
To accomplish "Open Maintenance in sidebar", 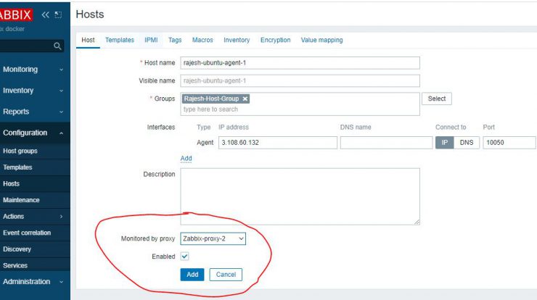I will click(x=21, y=200).
